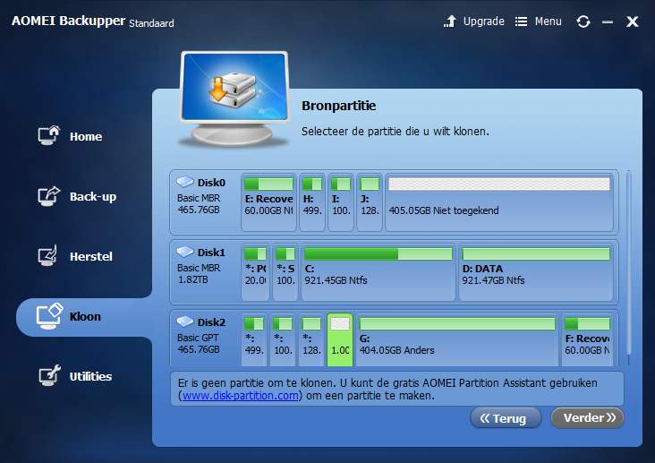
Task: Select the 100 MB partition on Disk2
Action: coord(283,339)
